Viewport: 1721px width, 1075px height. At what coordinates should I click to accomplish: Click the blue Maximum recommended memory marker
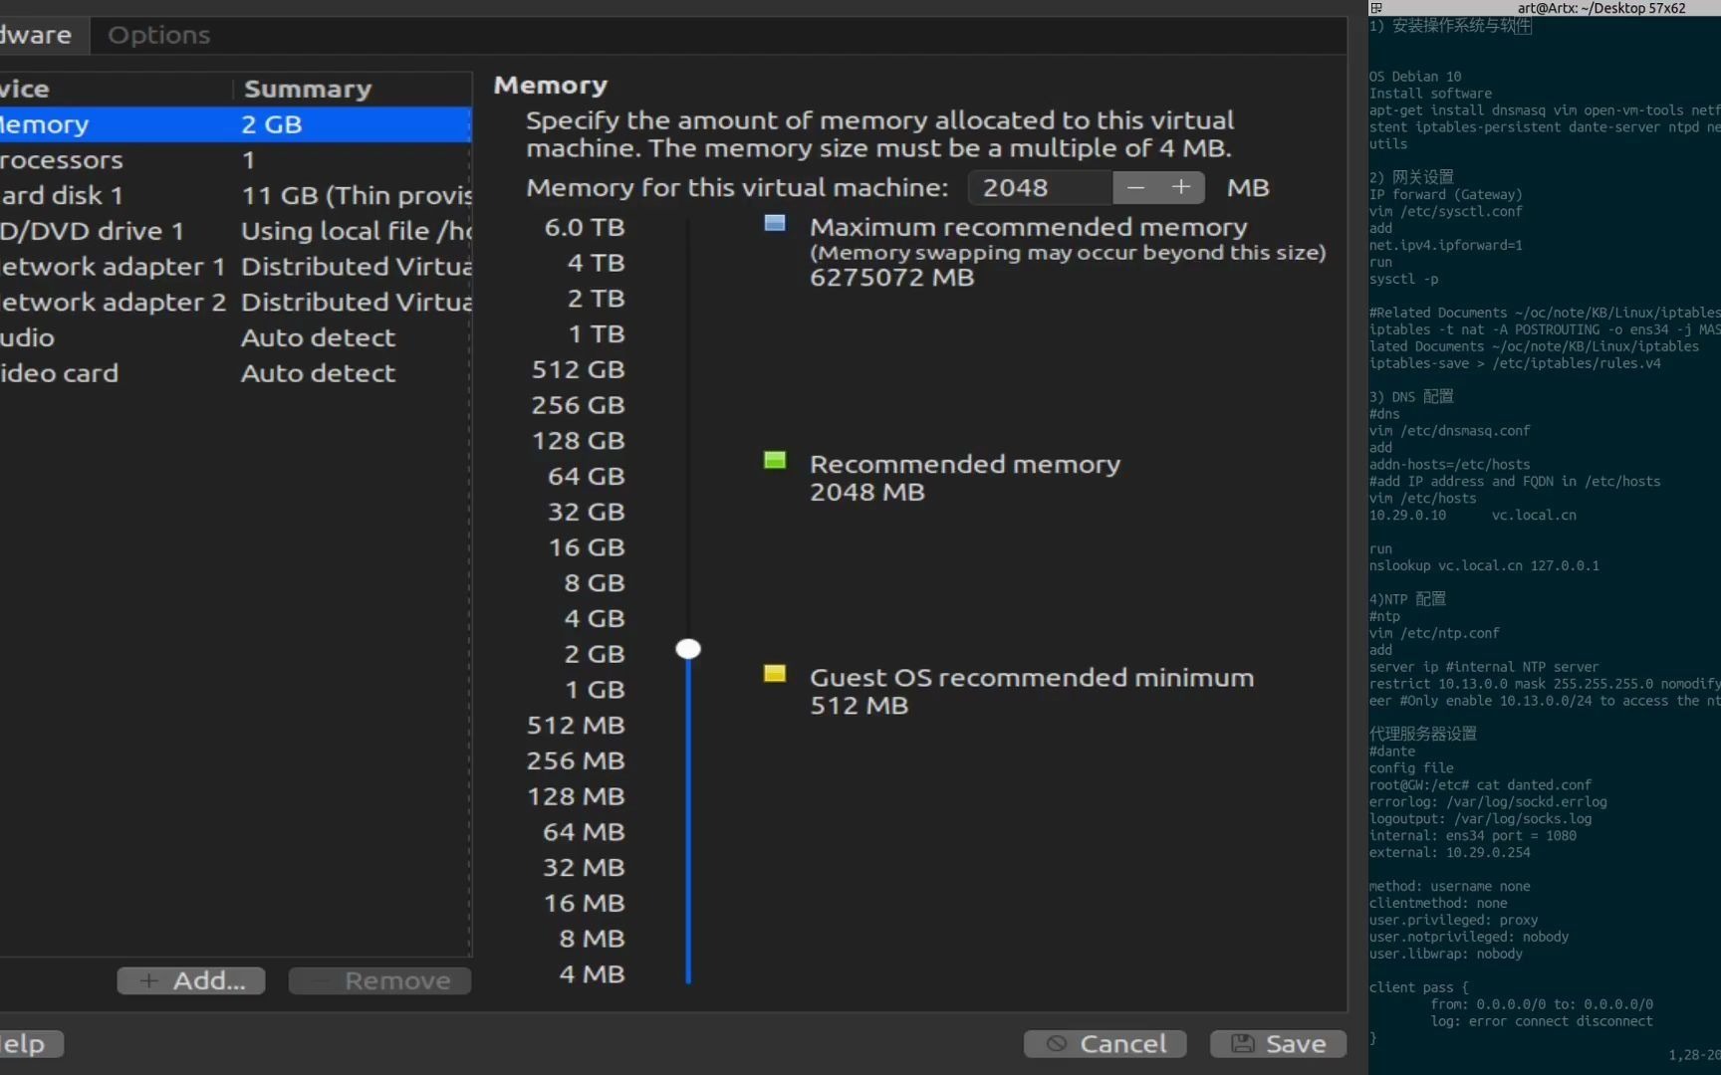pyautogui.click(x=775, y=223)
